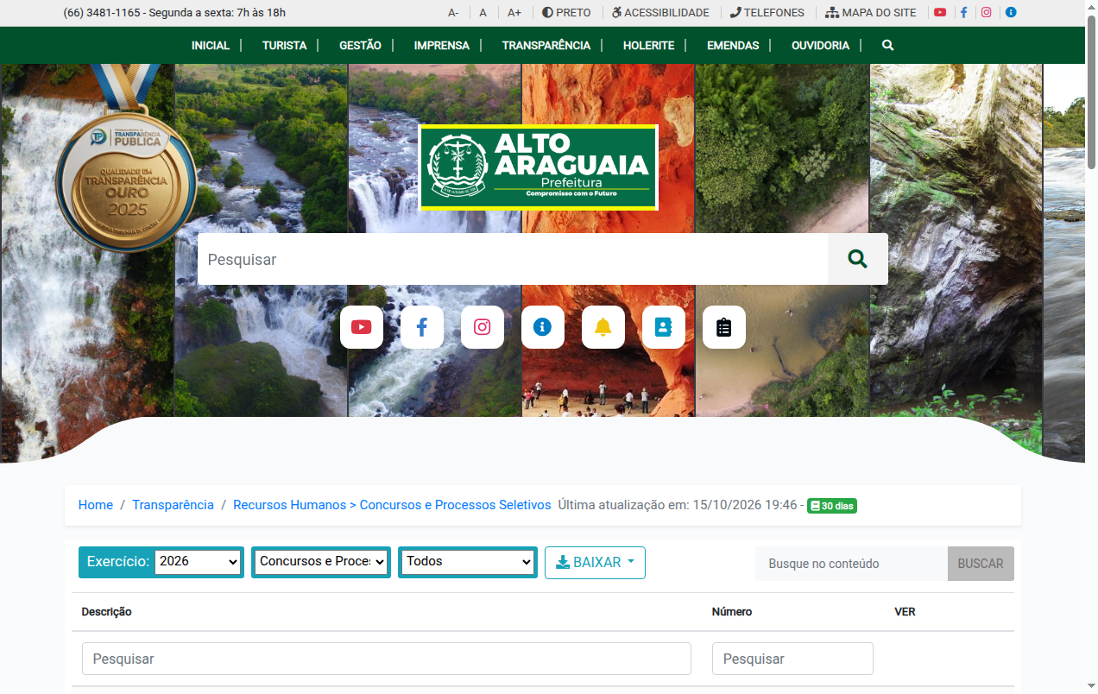The width and height of the screenshot is (1098, 694).
Task: Open Recursos Humanos > Concursos breadcrumb link
Action: tap(392, 505)
